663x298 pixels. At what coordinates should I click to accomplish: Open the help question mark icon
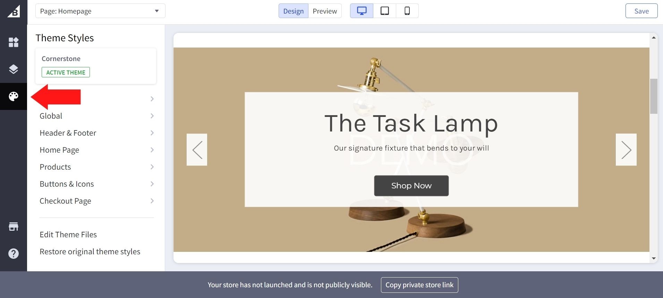pyautogui.click(x=14, y=254)
